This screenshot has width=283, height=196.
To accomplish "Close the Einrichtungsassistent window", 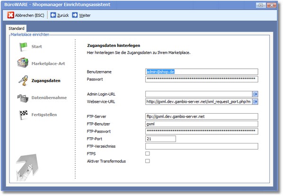I will (271, 5).
